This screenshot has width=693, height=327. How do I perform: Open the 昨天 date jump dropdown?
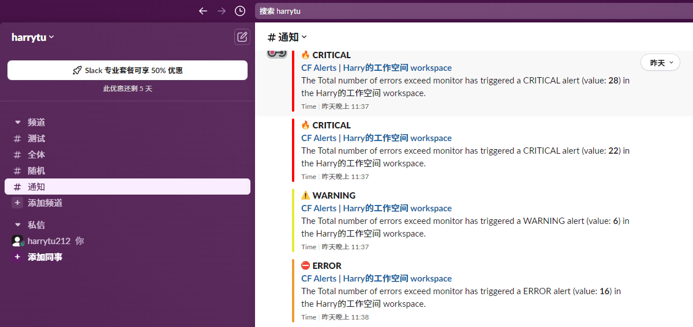click(x=660, y=62)
